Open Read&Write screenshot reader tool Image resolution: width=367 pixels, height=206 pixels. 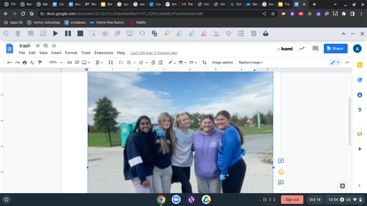click(x=93, y=33)
